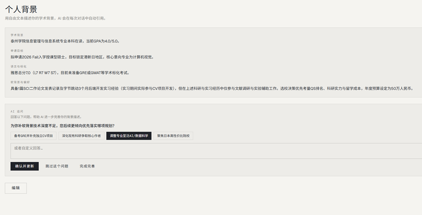Select option 调整专业至泛AI/数据科学
The height and width of the screenshot is (215, 422).
point(129,136)
